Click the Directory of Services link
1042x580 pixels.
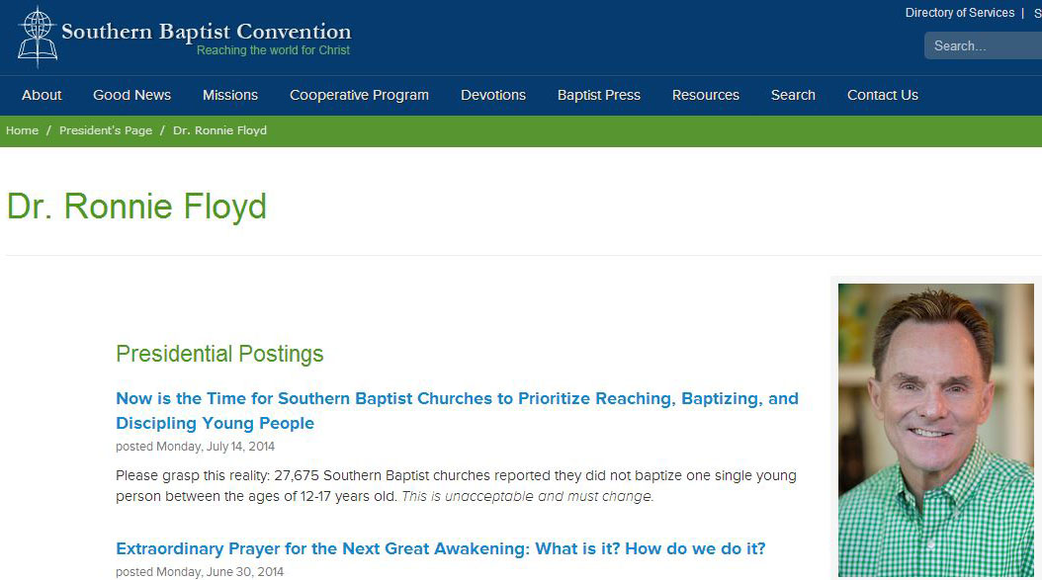click(960, 13)
